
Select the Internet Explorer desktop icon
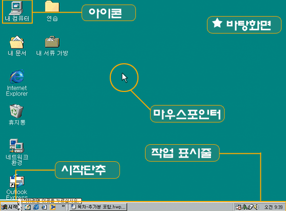pyautogui.click(x=17, y=83)
